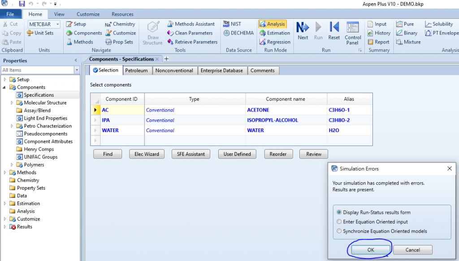This screenshot has height=261, width=459.
Task: Click Retrieve Parameters tool
Action: coord(193,42)
